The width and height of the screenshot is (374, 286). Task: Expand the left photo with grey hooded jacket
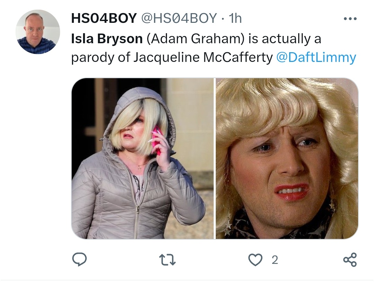pos(143,158)
